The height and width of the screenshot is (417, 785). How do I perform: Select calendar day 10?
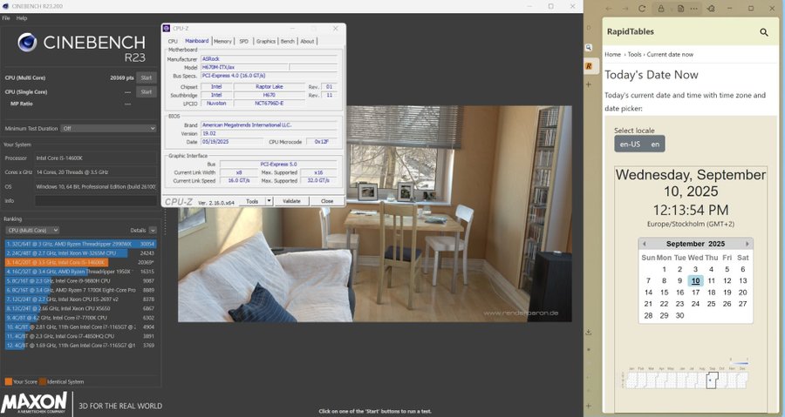coord(695,280)
